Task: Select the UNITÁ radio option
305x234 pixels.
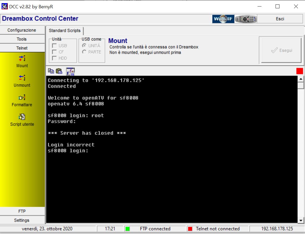Action: coord(84,46)
